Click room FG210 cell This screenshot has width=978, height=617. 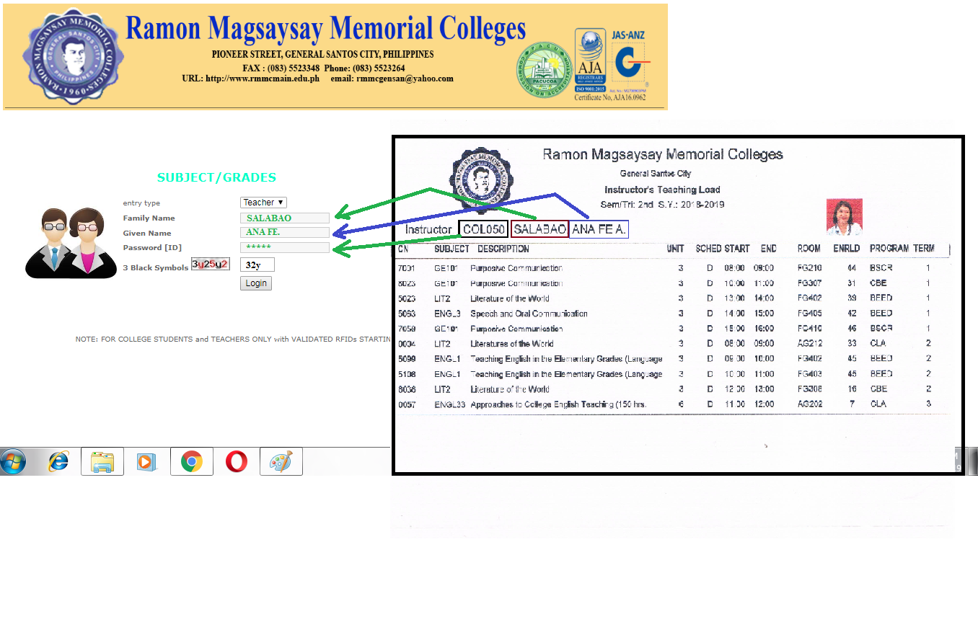(x=809, y=268)
